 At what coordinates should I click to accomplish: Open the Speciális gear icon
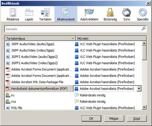(143, 12)
